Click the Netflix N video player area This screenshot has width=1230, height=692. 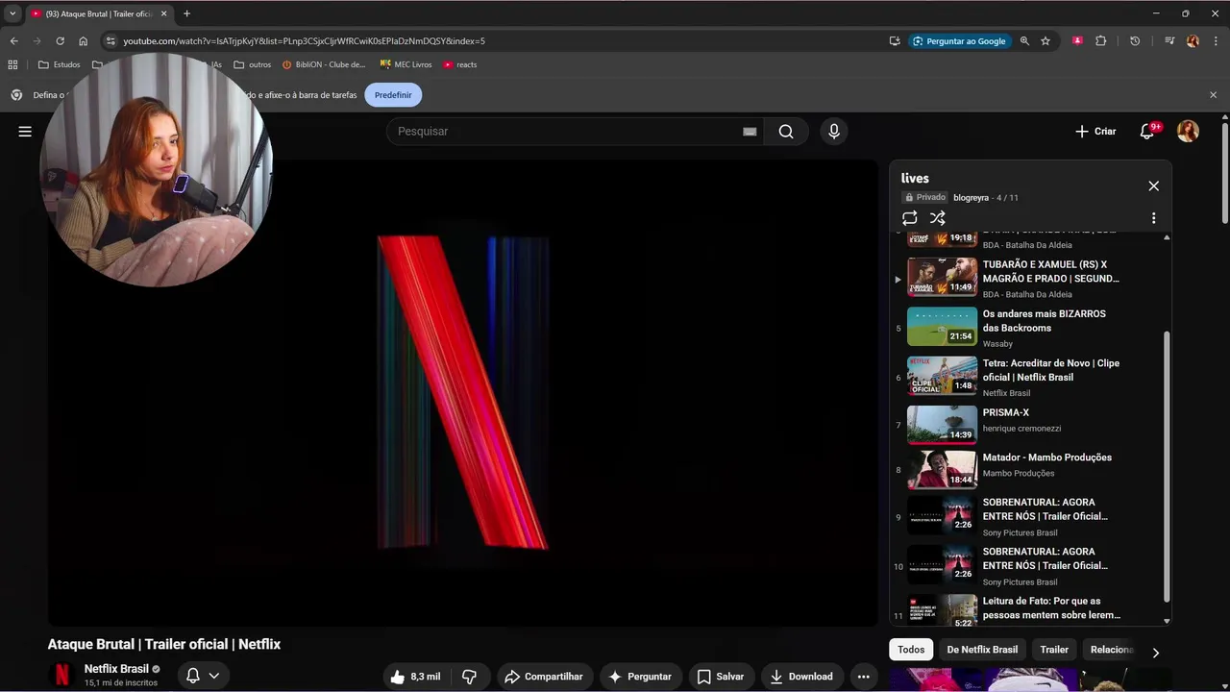tap(462, 392)
